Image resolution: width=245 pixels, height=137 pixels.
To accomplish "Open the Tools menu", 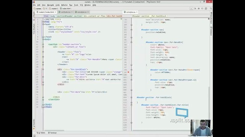I will (76, 5).
